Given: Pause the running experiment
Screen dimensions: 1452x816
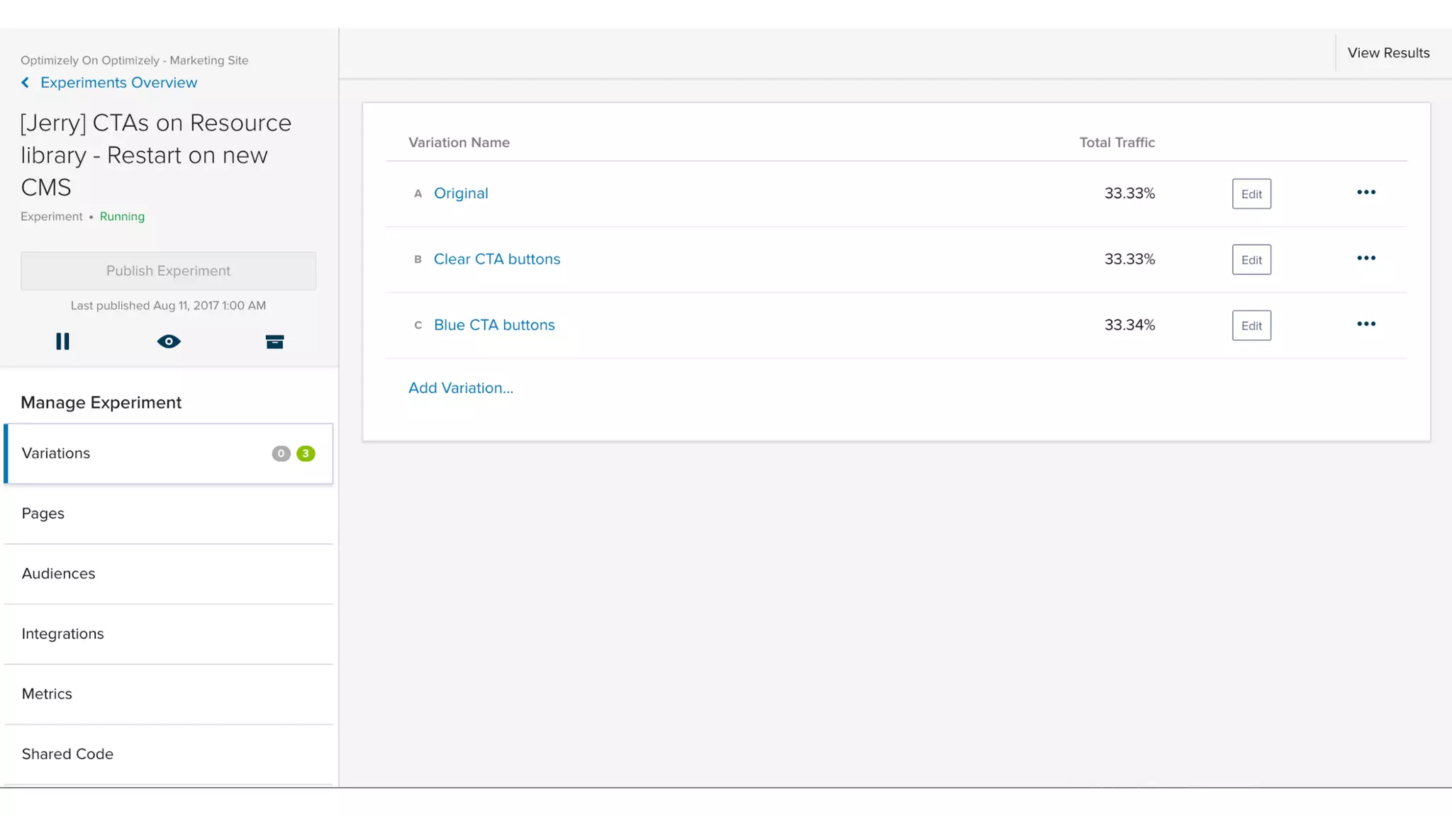Looking at the screenshot, I should (62, 341).
